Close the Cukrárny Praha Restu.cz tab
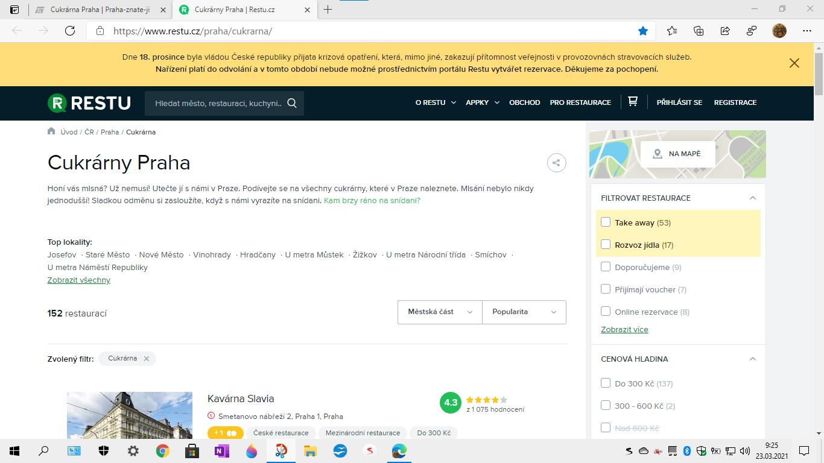824x463 pixels. 308,10
